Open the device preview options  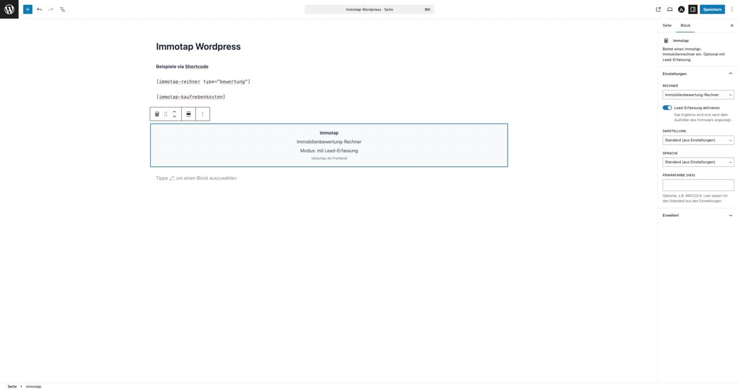[x=670, y=9]
